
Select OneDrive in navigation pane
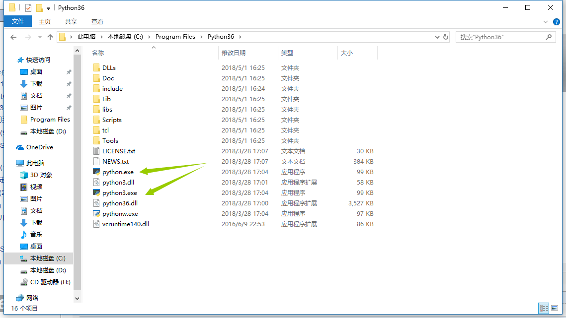[39, 147]
